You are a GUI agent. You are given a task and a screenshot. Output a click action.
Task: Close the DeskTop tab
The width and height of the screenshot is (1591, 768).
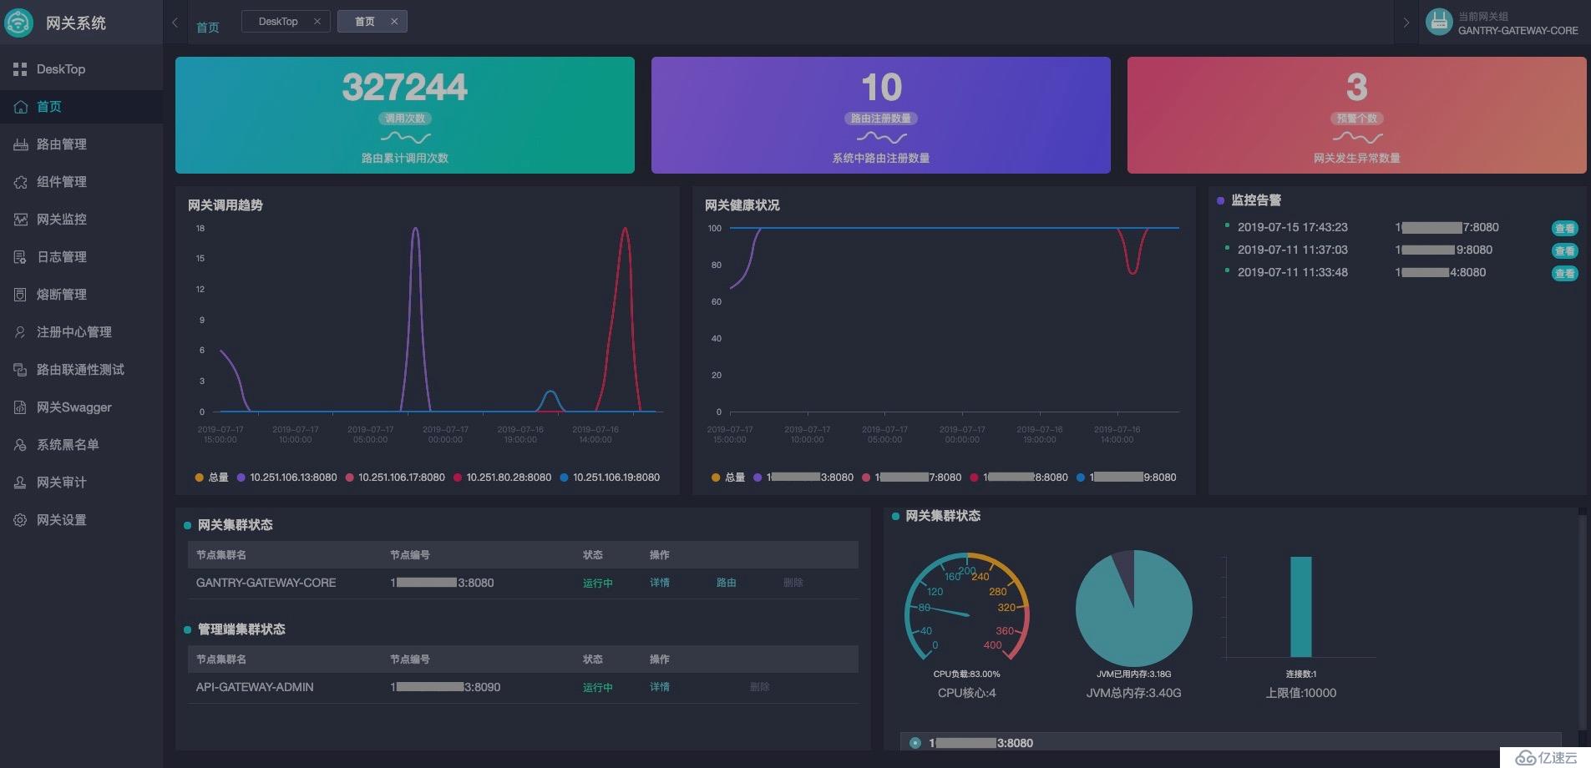tap(317, 22)
